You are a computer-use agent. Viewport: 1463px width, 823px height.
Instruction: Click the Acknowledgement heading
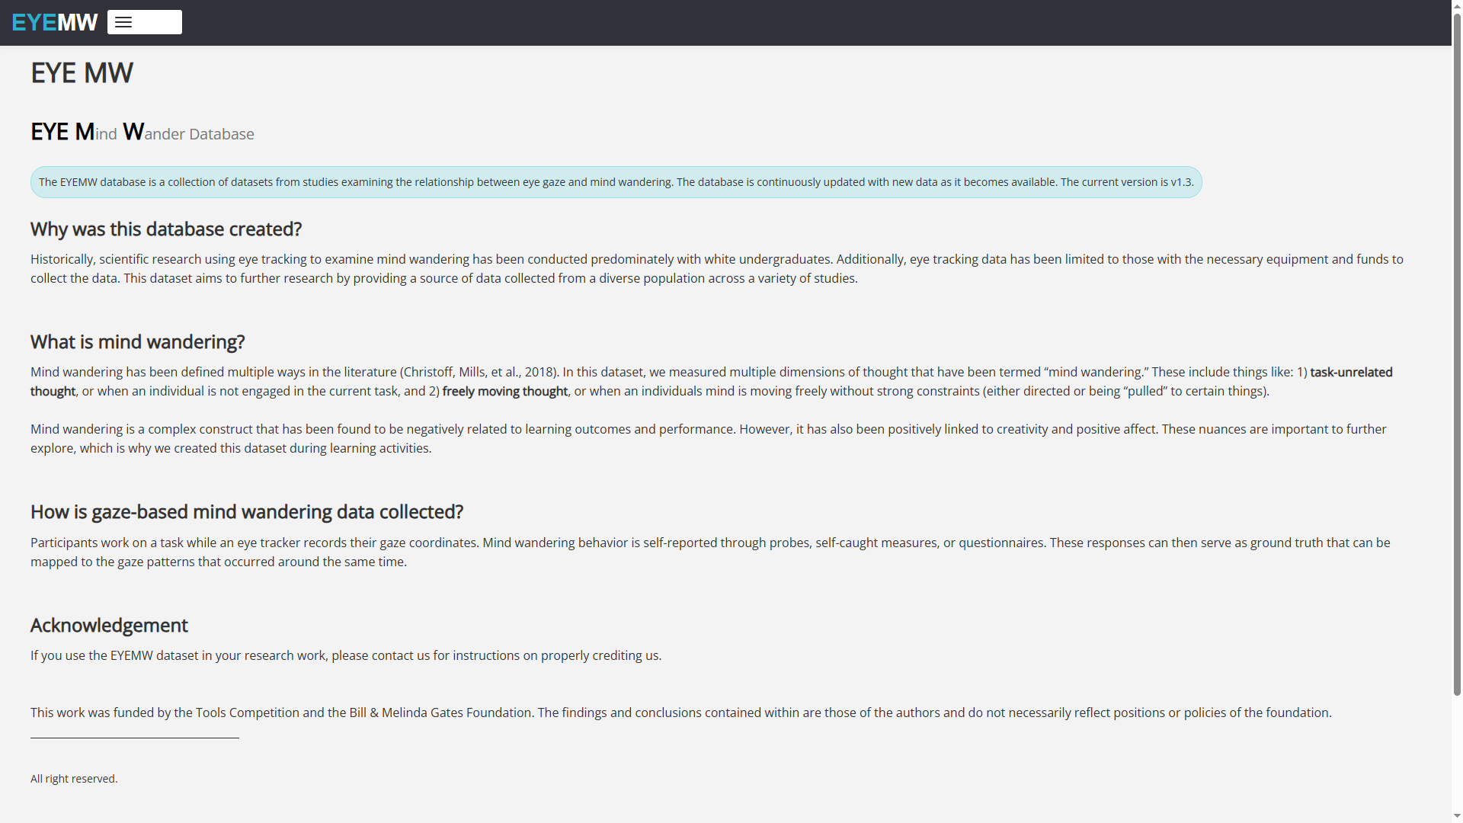point(109,626)
